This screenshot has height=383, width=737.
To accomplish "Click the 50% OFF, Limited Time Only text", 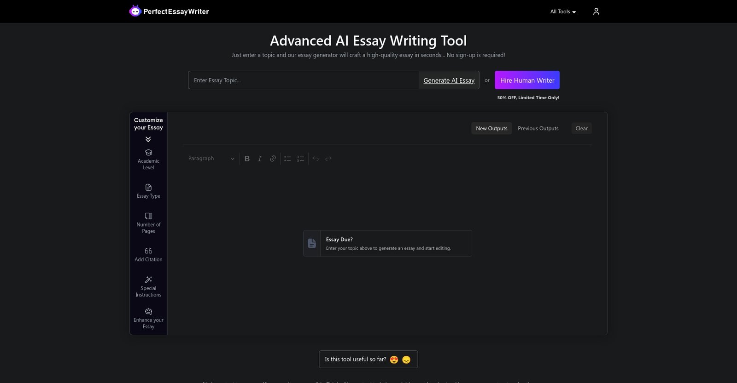I will click(528, 97).
